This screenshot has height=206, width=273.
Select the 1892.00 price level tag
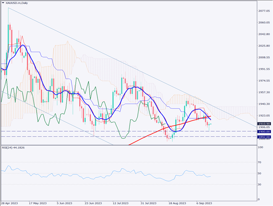[264, 137]
